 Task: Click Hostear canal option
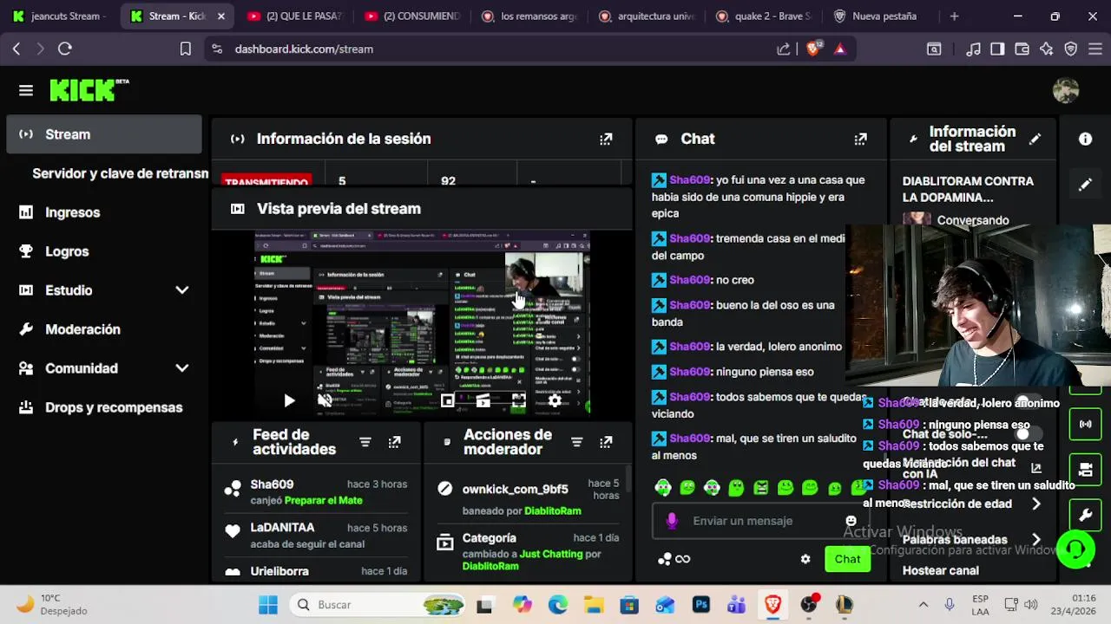coord(941,570)
